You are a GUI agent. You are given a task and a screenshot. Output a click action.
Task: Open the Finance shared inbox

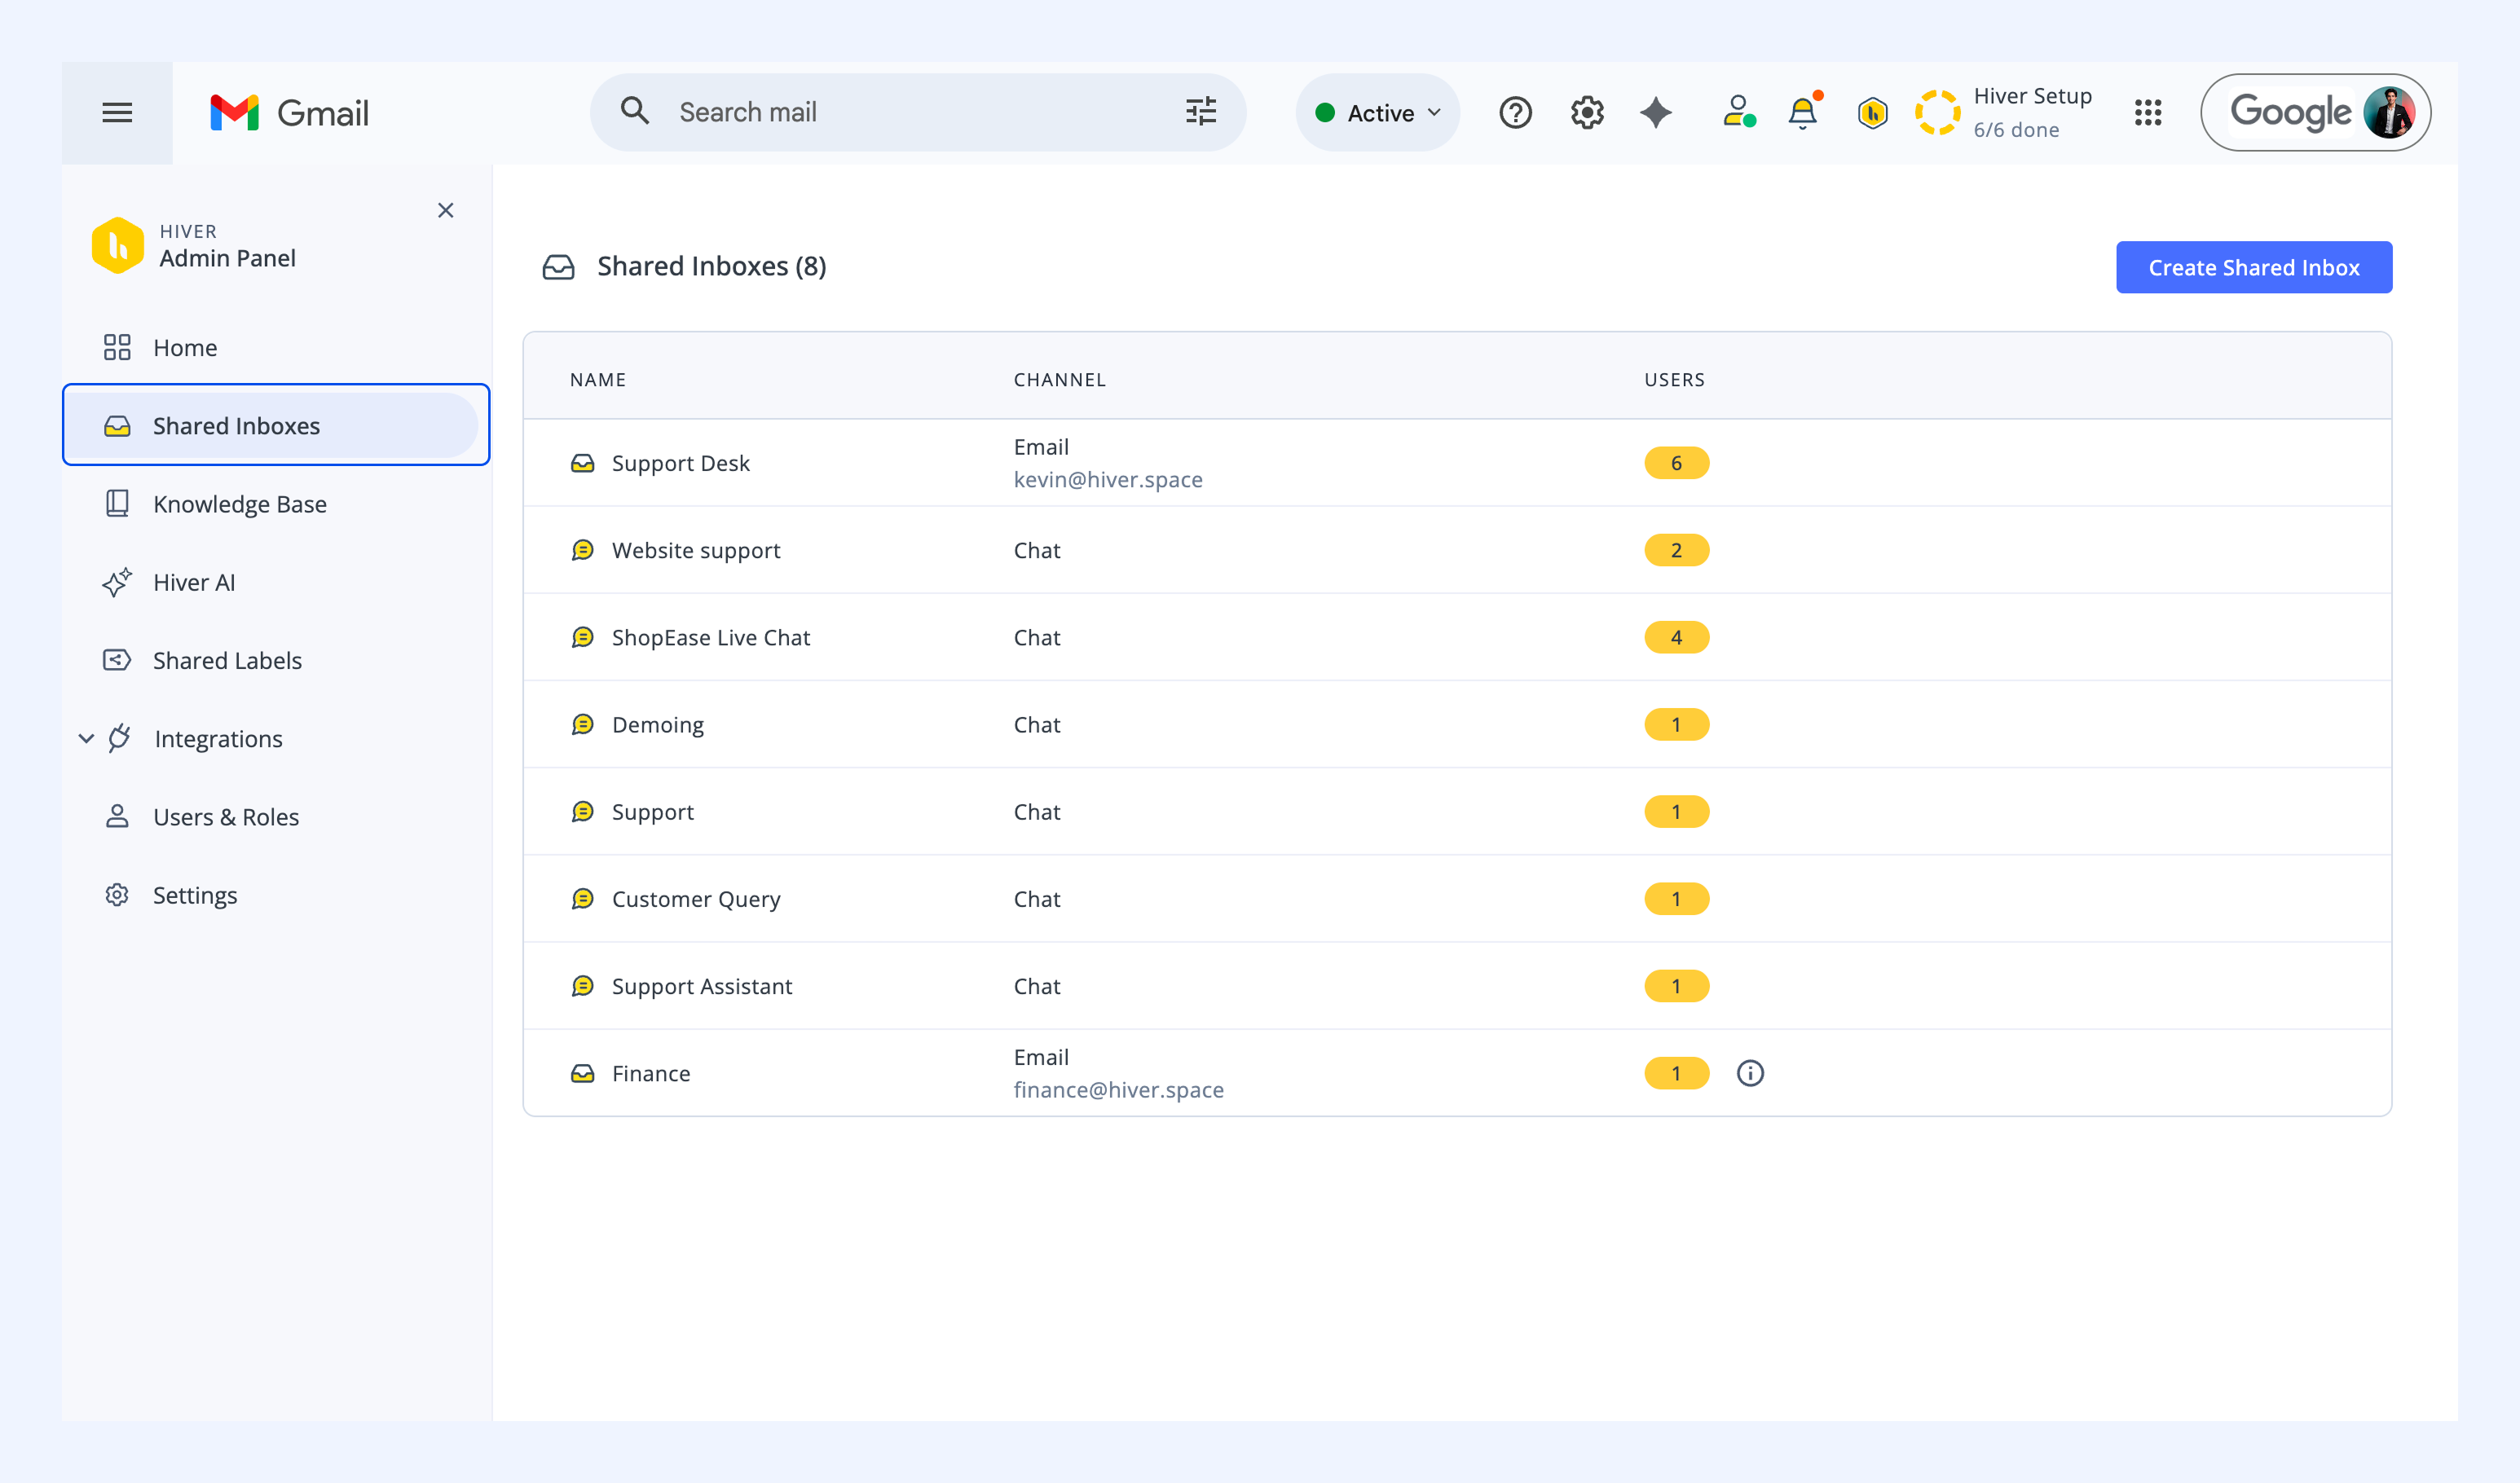(x=1457, y=1073)
